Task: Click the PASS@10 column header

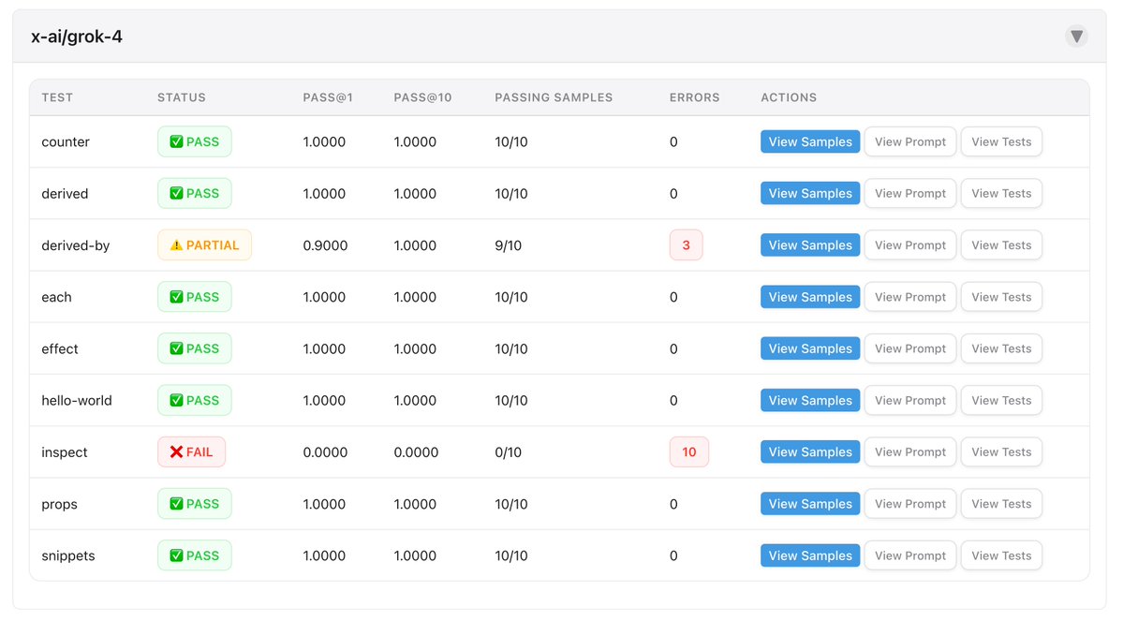Action: (x=422, y=97)
